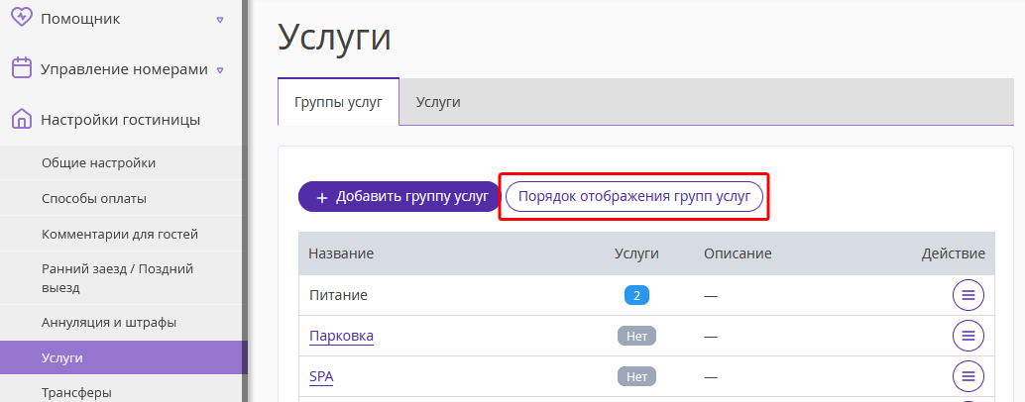Image resolution: width=1025 pixels, height=402 pixels.
Task: Click Добавить группу услуг button
Action: 399,197
